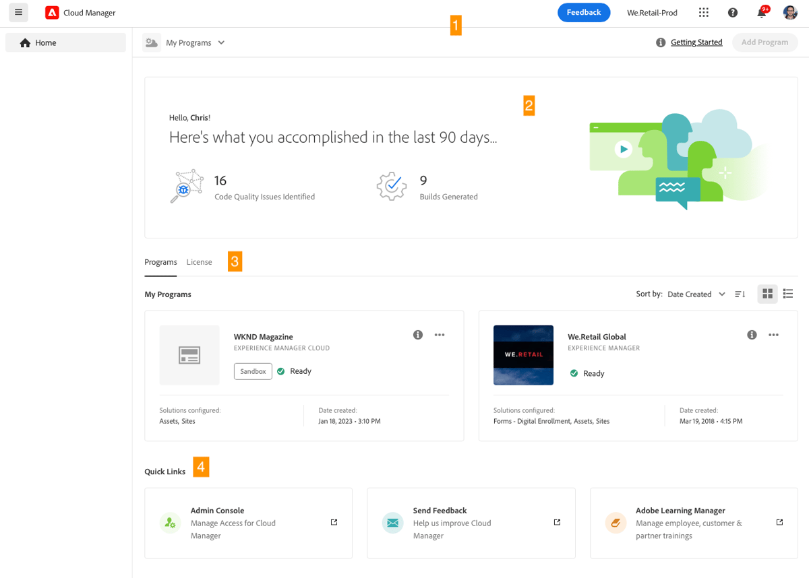Click the blue Feedback button
809x578 pixels.
[584, 12]
